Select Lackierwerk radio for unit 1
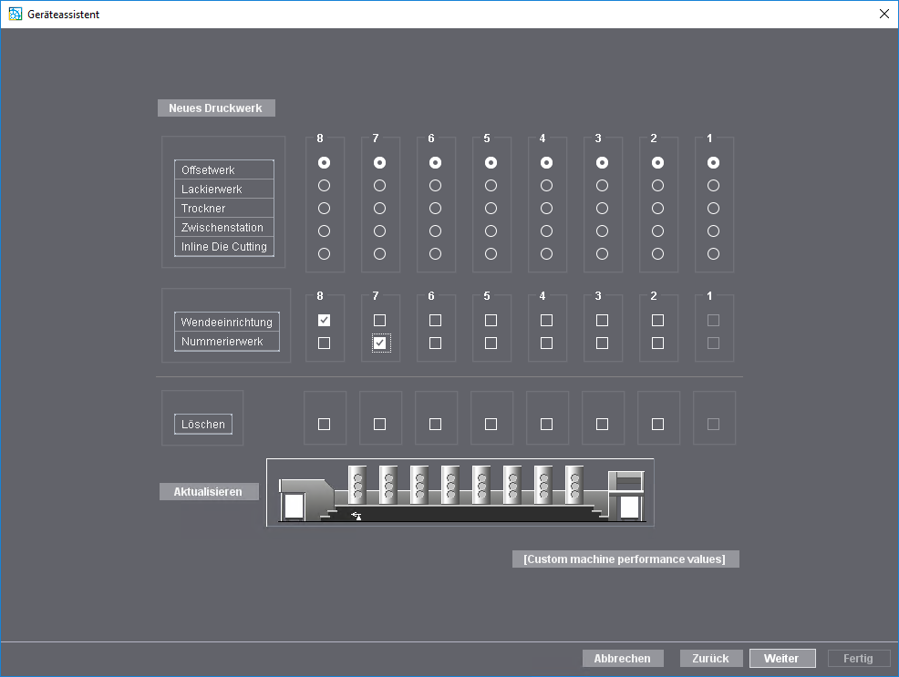899x677 pixels. [713, 186]
